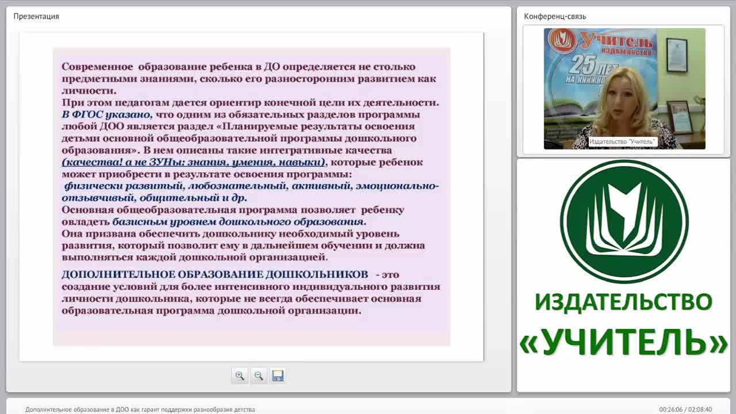Select the Издательство "Учитель" name label on the video
Image resolution: width=736 pixels, height=414 pixels.
(622, 141)
